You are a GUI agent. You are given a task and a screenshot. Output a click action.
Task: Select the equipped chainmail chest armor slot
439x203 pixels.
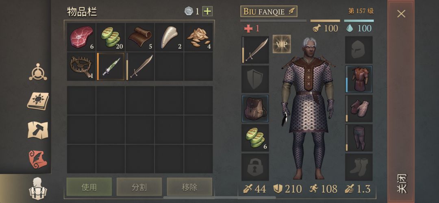click(359, 79)
